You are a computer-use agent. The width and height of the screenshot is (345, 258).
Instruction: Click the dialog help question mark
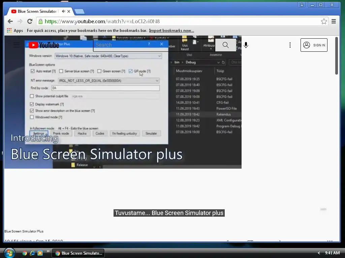click(149, 44)
